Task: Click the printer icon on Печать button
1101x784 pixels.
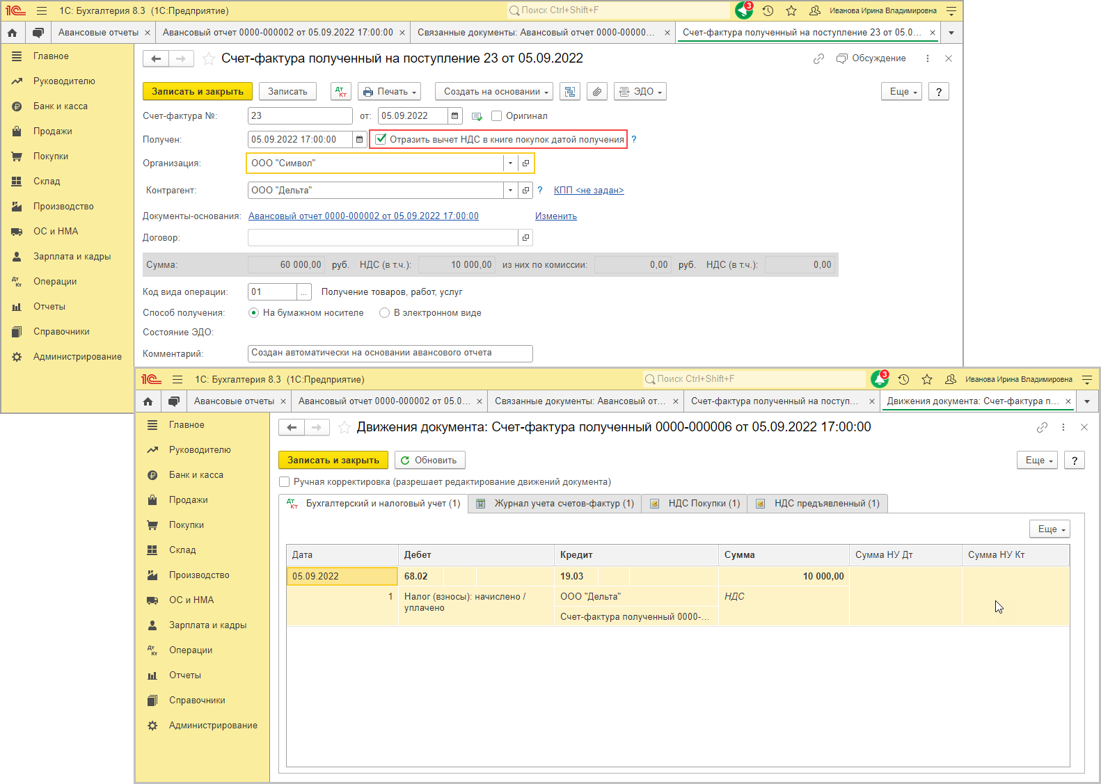Action: (x=367, y=92)
